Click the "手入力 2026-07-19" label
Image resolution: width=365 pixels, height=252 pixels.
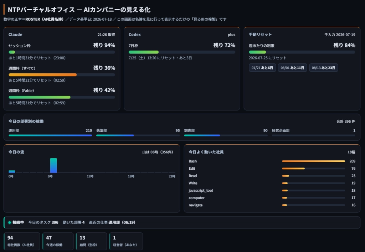pyautogui.click(x=340, y=35)
